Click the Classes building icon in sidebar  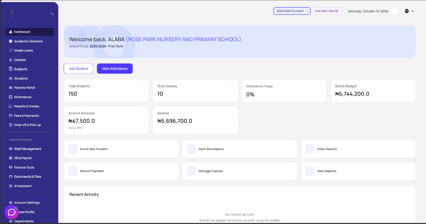click(10, 60)
